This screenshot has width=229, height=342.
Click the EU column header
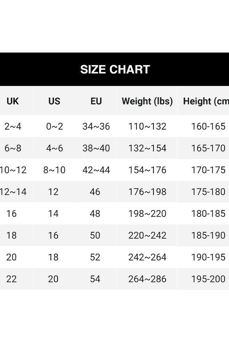pyautogui.click(x=96, y=101)
